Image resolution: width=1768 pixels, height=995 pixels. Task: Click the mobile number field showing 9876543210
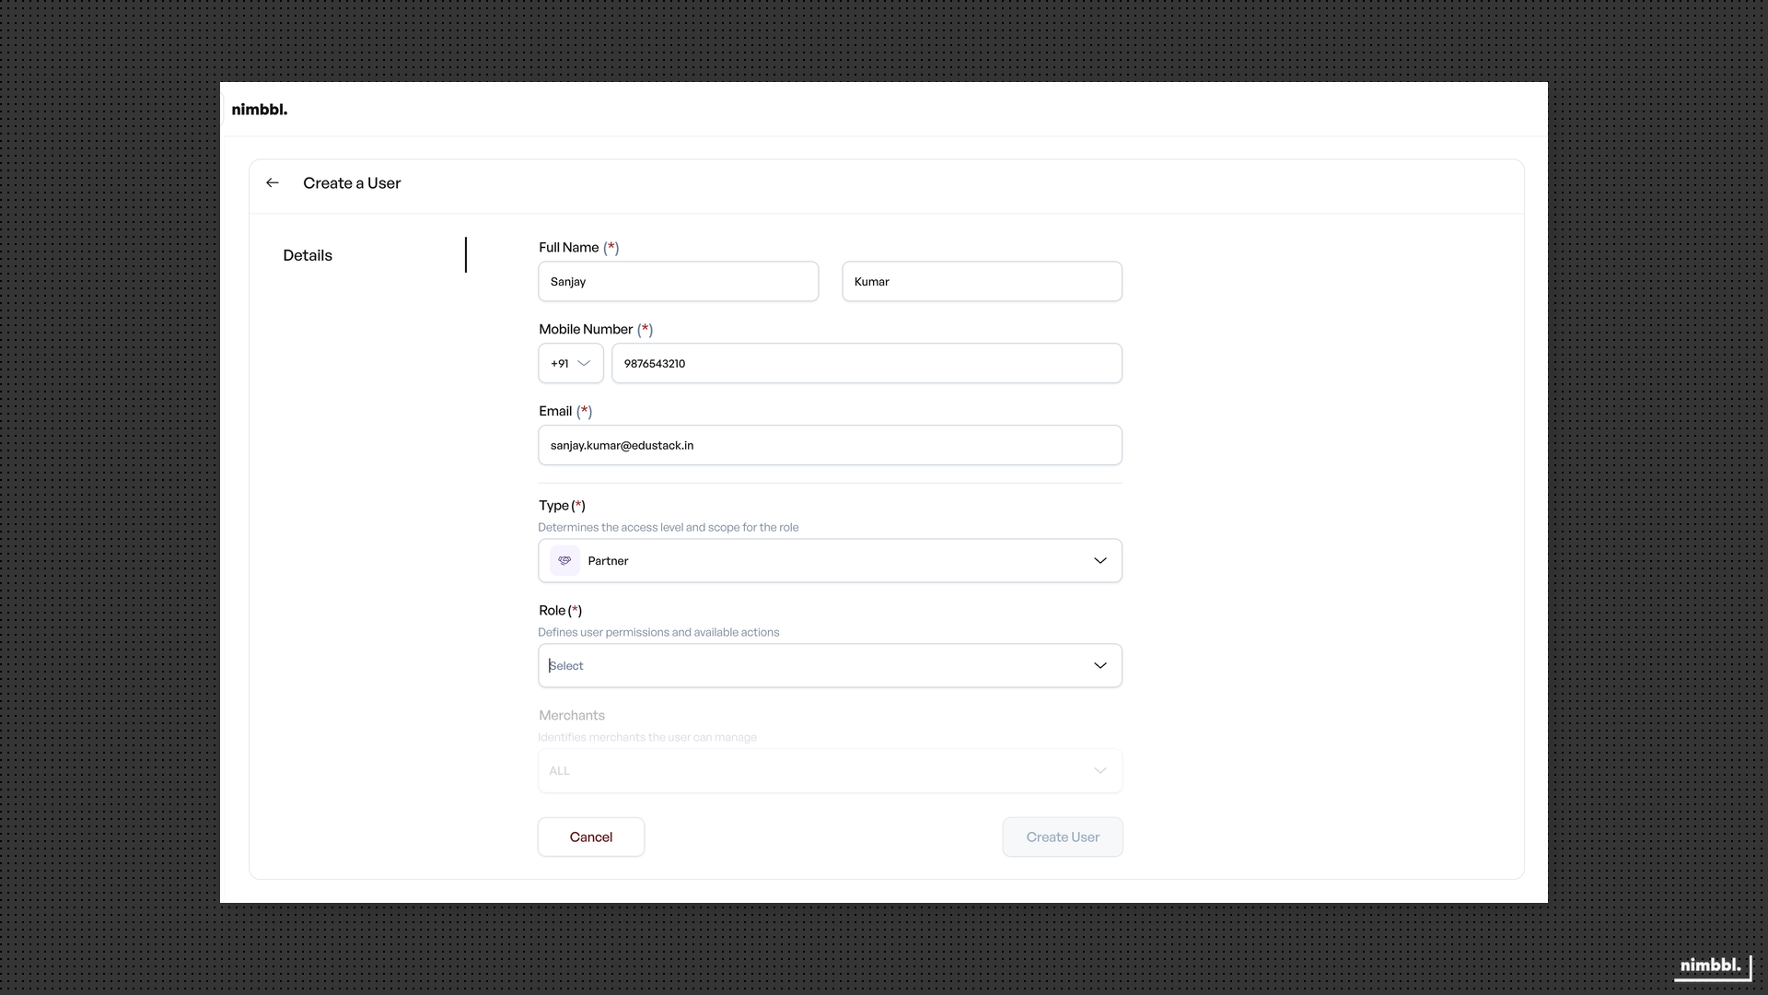point(867,363)
